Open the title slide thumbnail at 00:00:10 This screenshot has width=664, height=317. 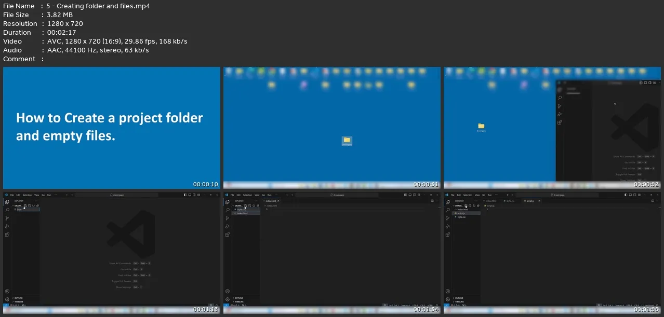pos(112,128)
